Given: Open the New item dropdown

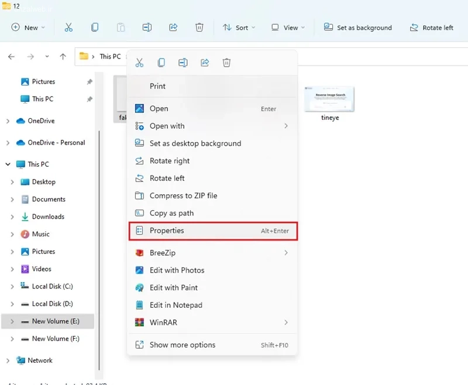Looking at the screenshot, I should [x=28, y=27].
